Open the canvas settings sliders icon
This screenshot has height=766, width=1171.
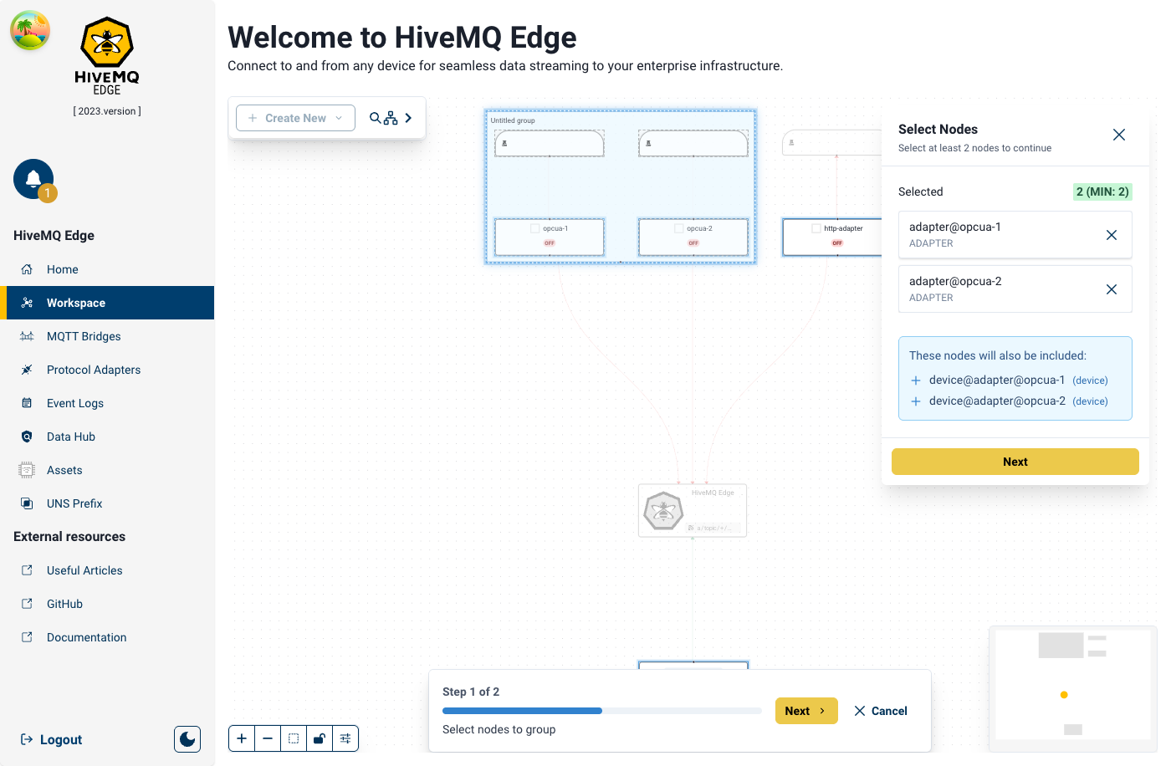(345, 738)
